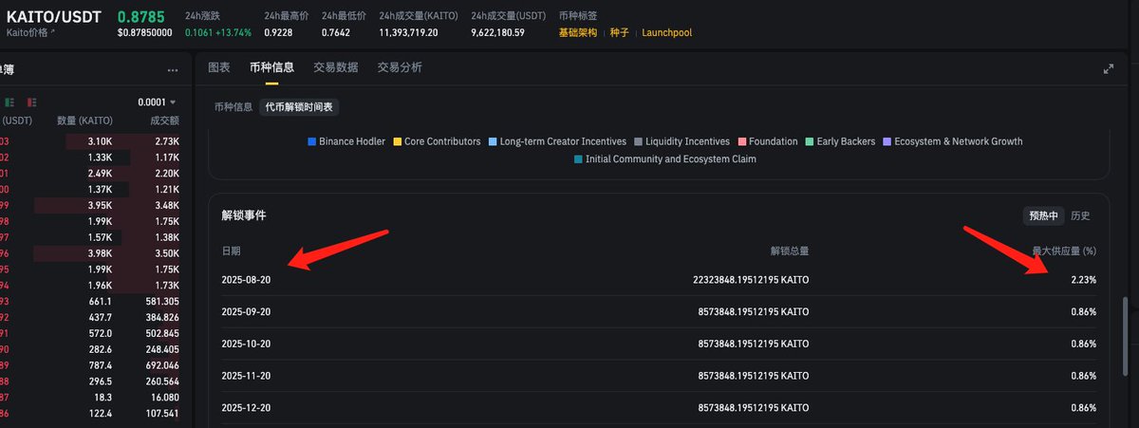
Task: Switch to the 交易分析 tab
Action: (400, 67)
